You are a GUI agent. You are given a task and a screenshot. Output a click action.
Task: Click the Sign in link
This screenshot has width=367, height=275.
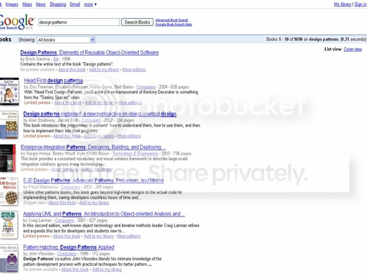tap(360, 4)
